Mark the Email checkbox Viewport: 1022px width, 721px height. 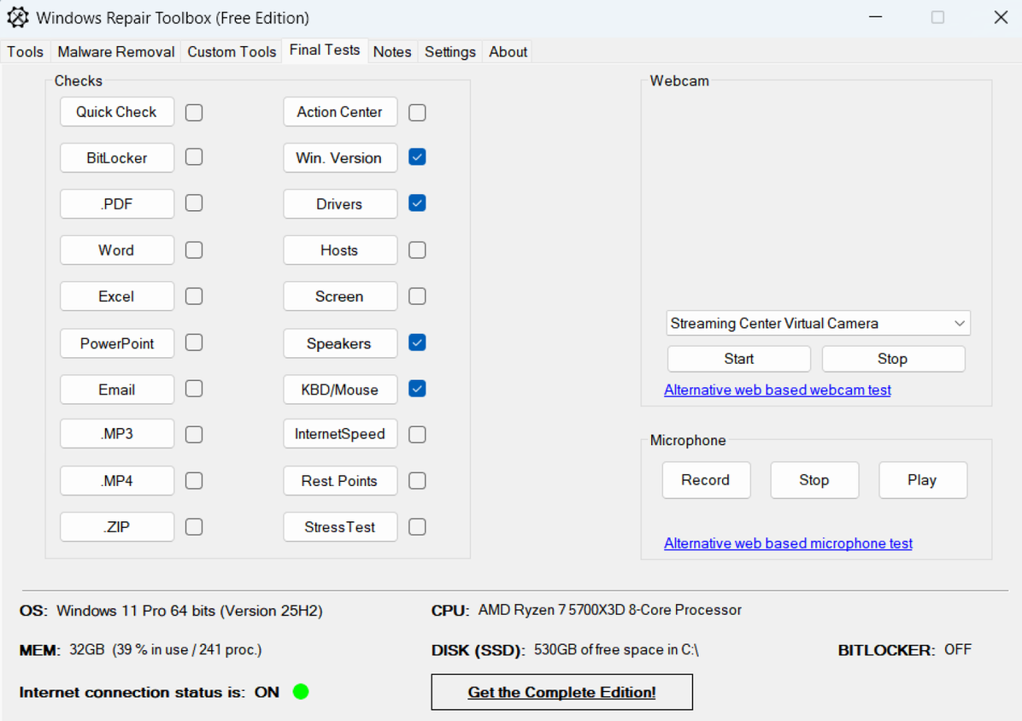[x=194, y=389]
